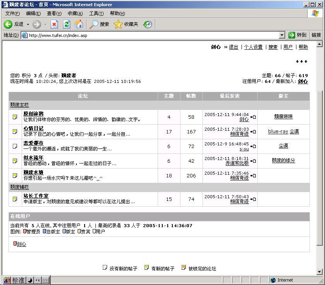Click the 转到 Go button

click(x=297, y=35)
